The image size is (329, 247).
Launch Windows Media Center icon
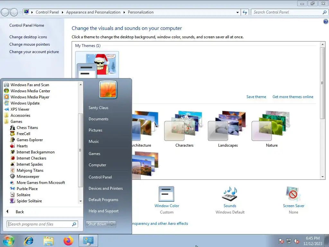pyautogui.click(x=6, y=91)
